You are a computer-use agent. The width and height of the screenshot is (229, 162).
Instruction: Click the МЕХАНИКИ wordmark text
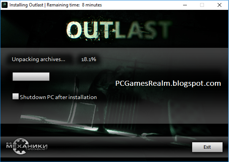pos(27,146)
